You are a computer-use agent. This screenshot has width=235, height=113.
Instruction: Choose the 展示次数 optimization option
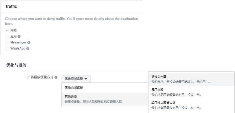coord(191,92)
